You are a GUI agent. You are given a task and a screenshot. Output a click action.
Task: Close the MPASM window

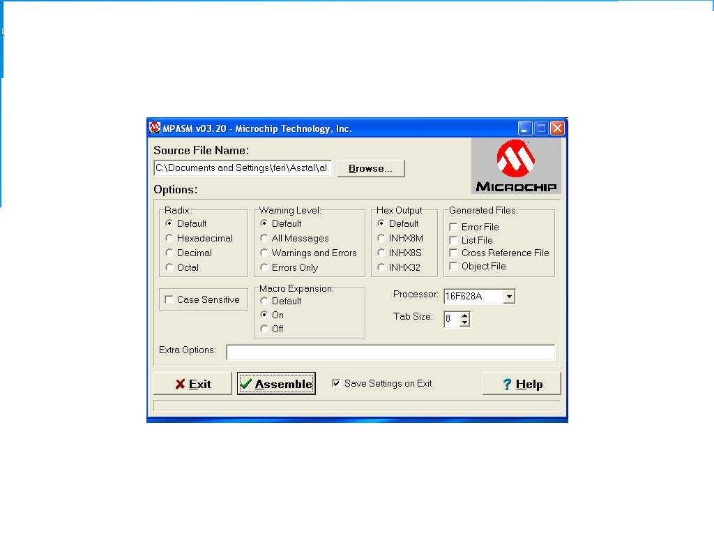tap(557, 128)
